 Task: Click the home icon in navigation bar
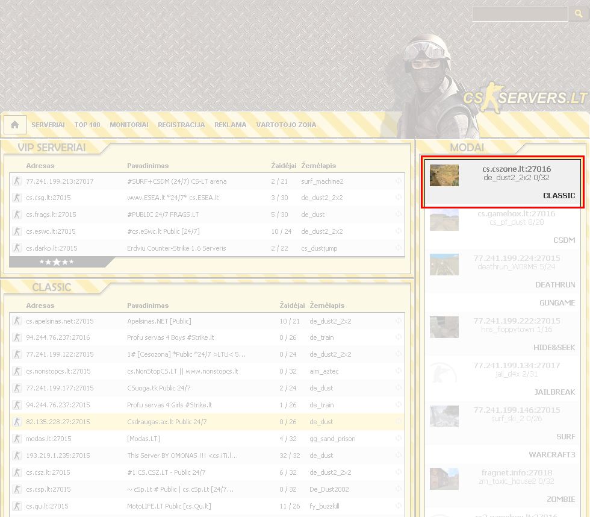pyautogui.click(x=14, y=125)
